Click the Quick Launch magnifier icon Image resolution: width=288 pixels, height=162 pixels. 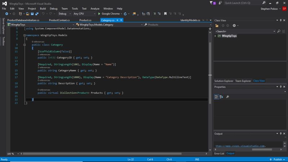pos(264,3)
